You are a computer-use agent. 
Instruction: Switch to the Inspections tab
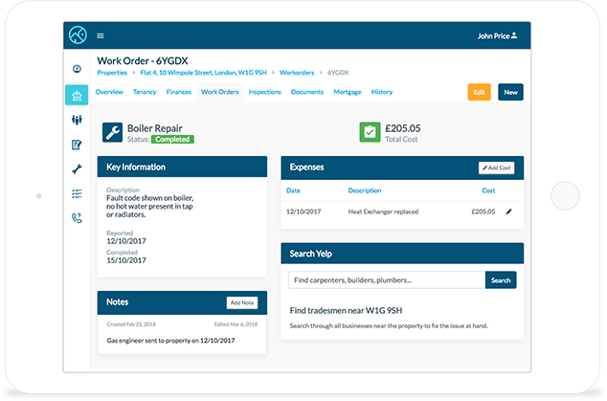tap(265, 92)
